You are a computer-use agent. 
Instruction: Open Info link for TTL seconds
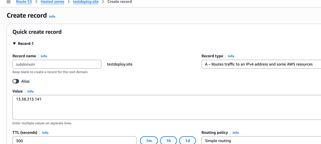[45, 132]
